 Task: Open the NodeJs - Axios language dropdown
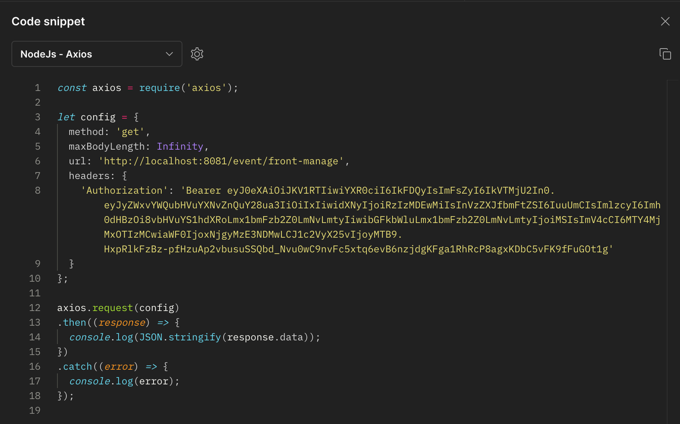pyautogui.click(x=97, y=54)
